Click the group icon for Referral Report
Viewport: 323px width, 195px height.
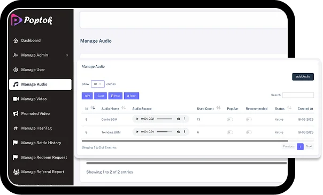tap(16, 171)
